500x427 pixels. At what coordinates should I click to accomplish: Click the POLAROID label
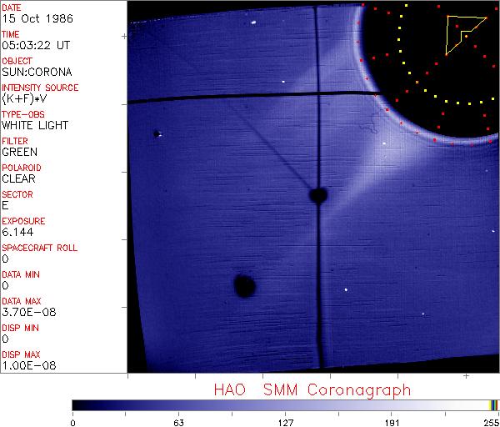click(22, 168)
